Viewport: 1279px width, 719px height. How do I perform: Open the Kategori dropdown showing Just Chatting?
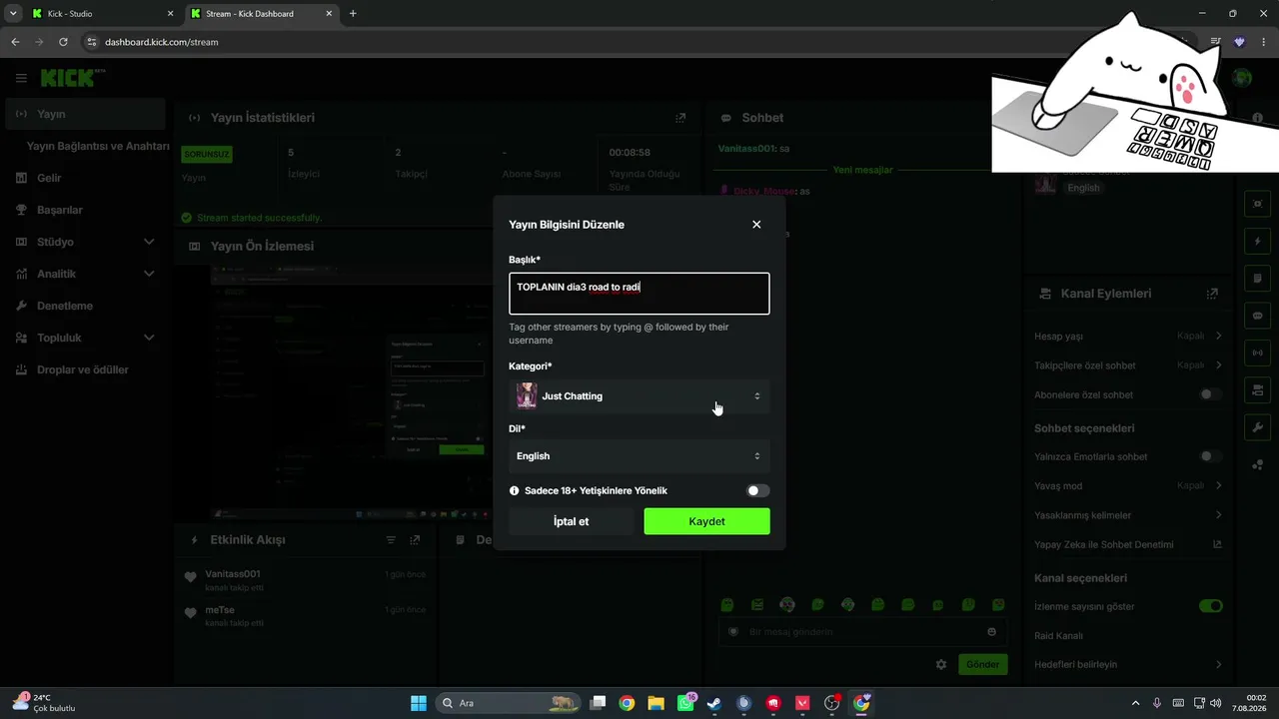tap(639, 396)
